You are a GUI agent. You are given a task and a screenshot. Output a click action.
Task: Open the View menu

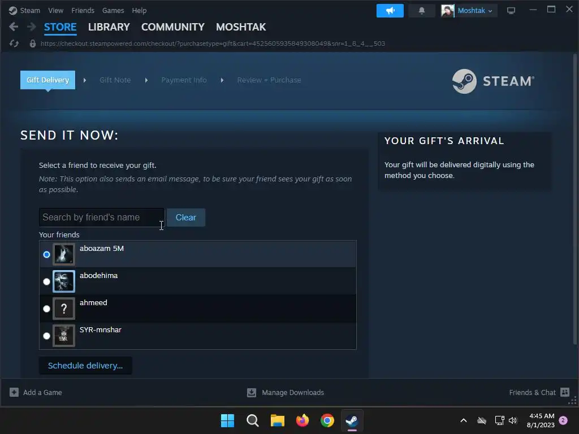click(55, 11)
